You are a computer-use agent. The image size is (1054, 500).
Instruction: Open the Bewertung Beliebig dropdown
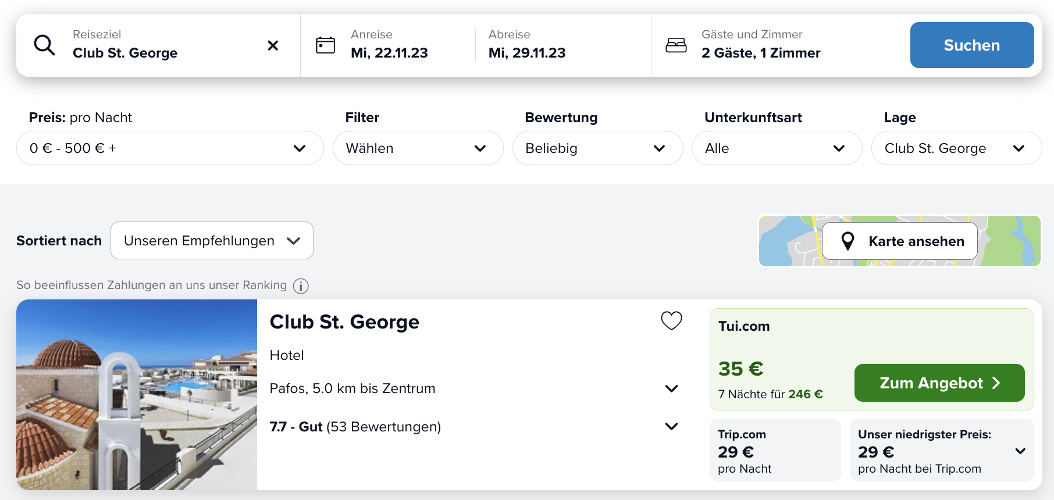pos(597,148)
